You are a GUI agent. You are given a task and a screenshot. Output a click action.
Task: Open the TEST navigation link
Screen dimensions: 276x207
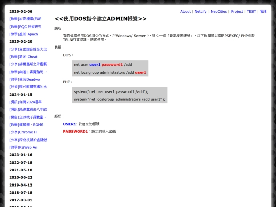251,11
